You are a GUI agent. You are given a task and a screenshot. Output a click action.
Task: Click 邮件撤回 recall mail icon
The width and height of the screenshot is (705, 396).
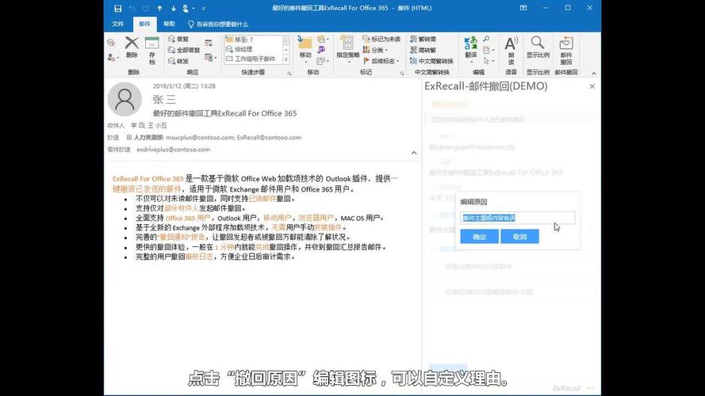566,50
